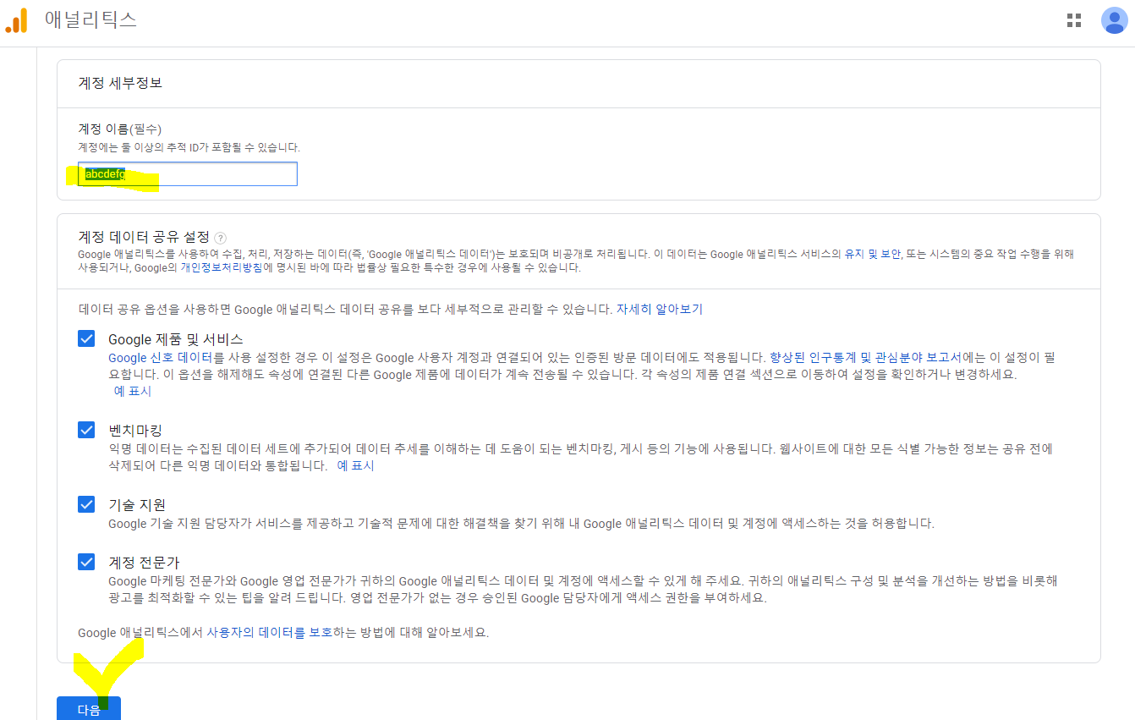1135x720 pixels.
Task: Uncheck the Google 제품 및 서비스 checkbox
Action: [86, 338]
